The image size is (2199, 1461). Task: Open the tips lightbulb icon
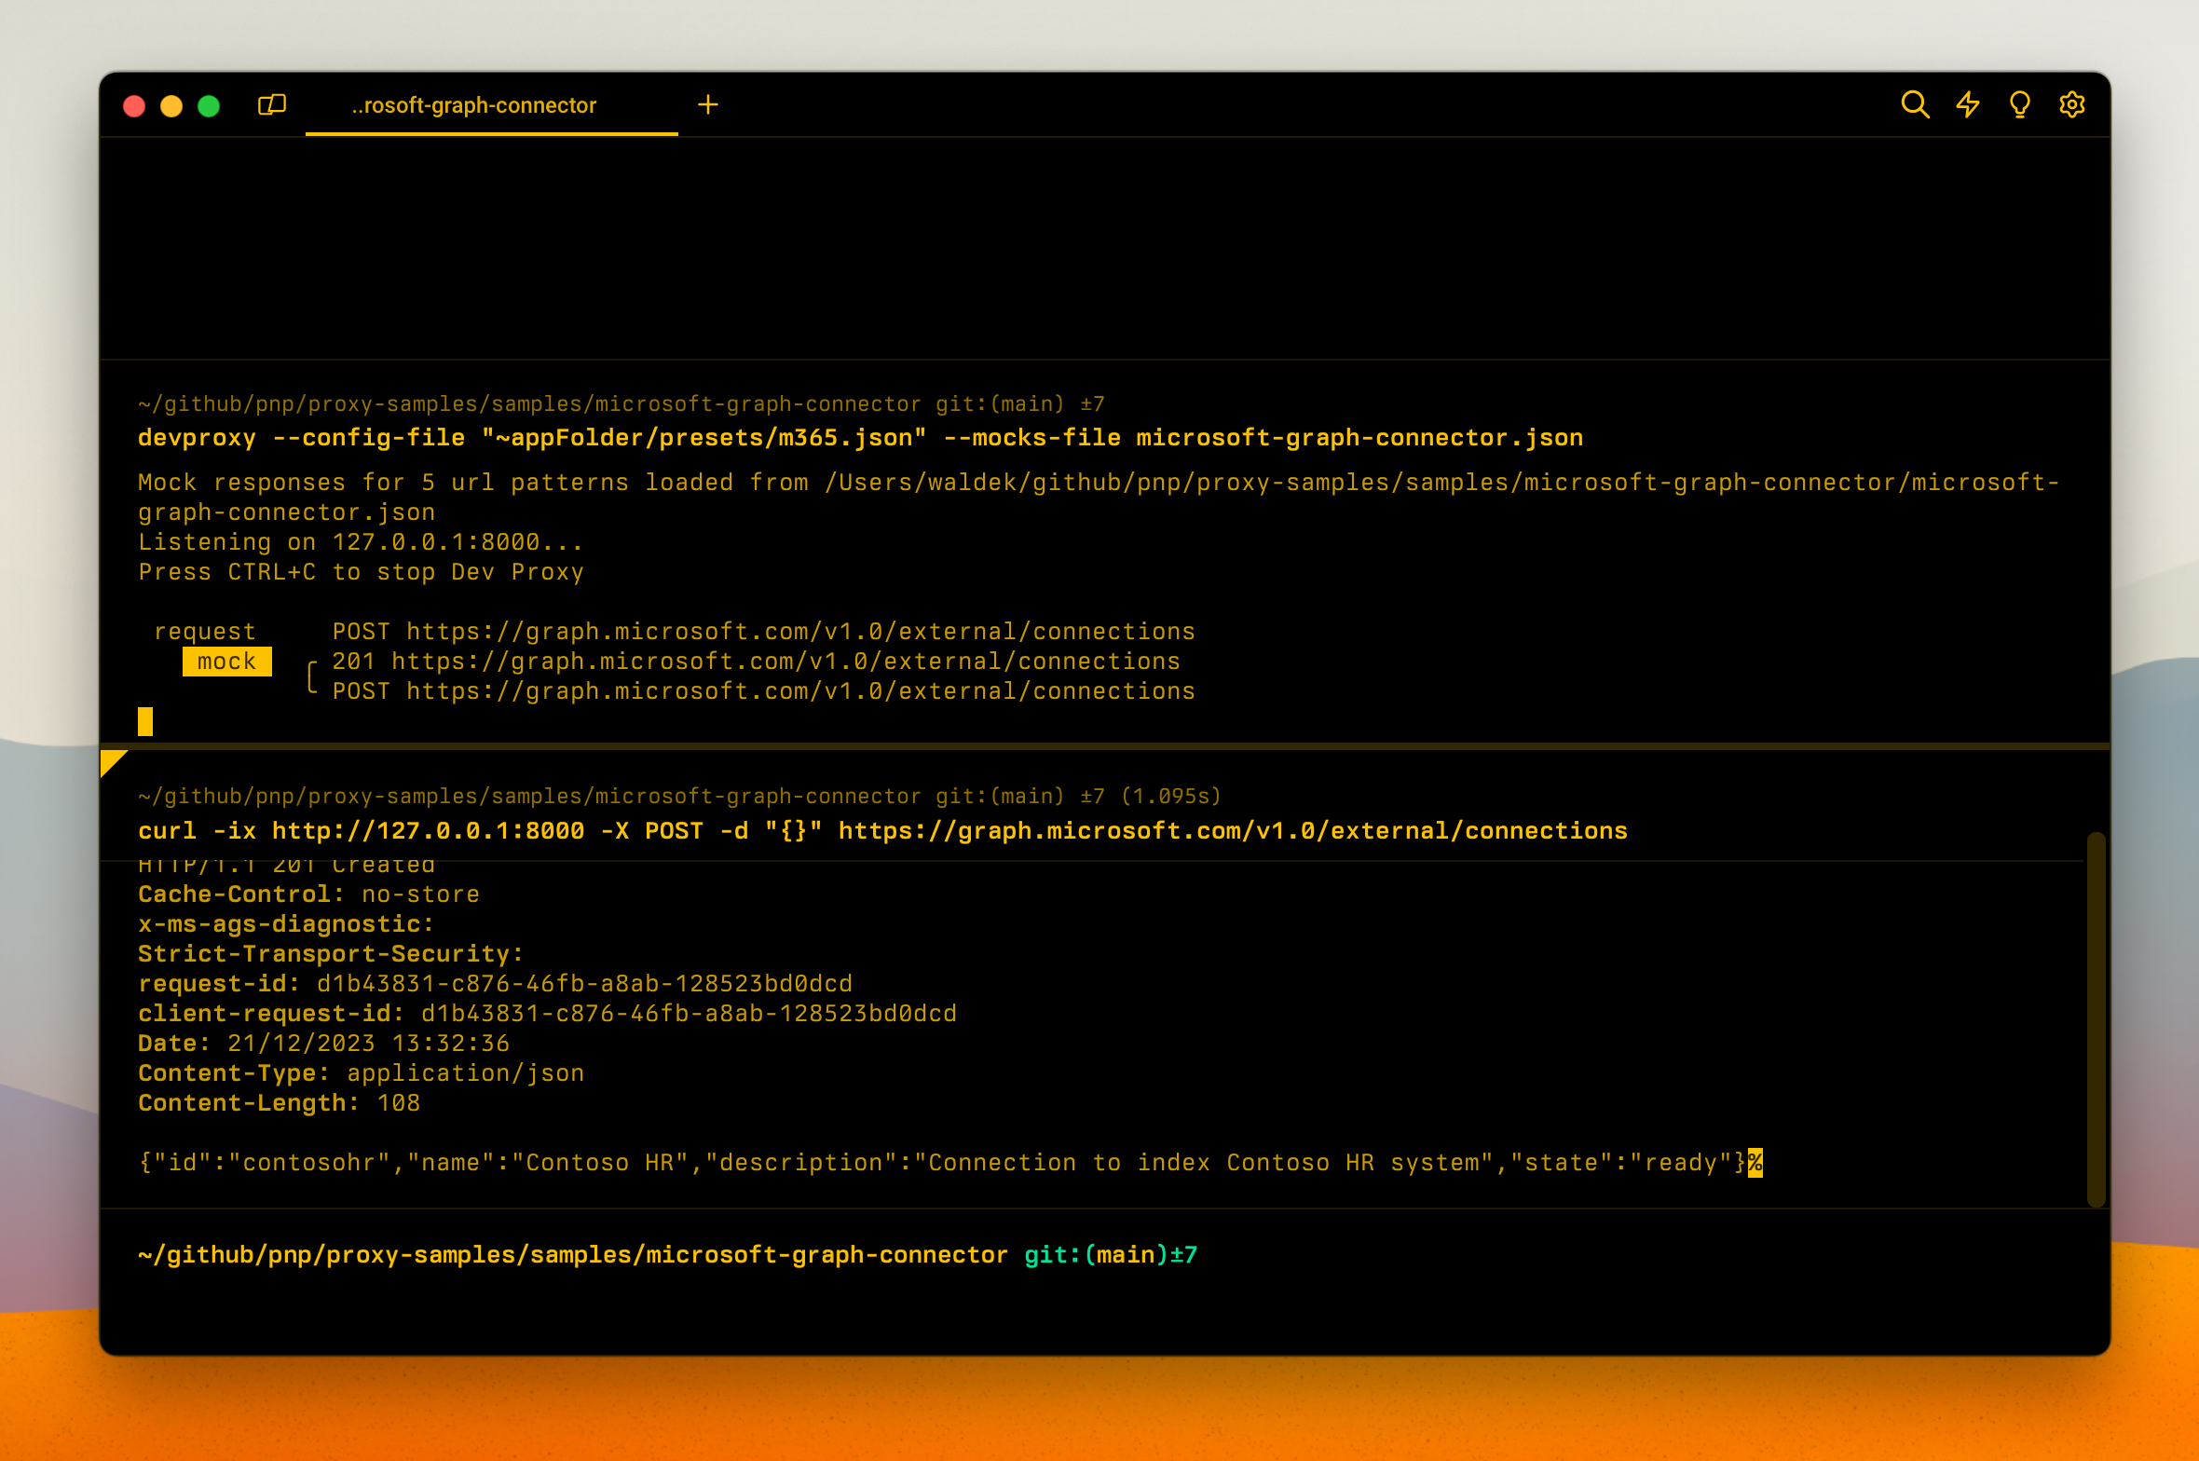pyautogui.click(x=2018, y=105)
